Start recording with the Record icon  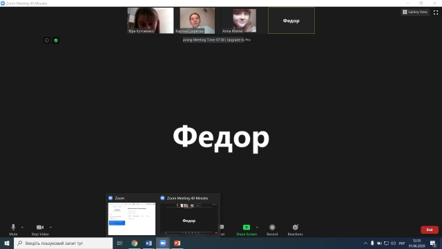point(272,228)
